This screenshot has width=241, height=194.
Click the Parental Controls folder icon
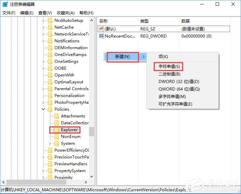click(50, 89)
